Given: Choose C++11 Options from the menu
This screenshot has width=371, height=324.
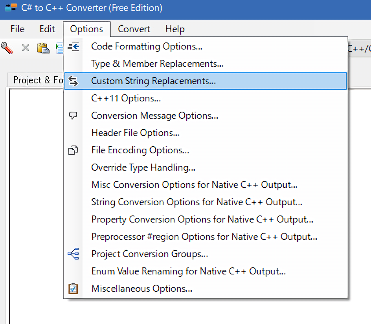Looking at the screenshot, I should click(126, 98).
